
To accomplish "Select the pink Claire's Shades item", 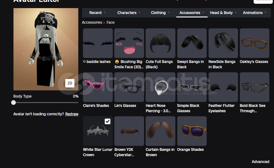I will pos(98,87).
